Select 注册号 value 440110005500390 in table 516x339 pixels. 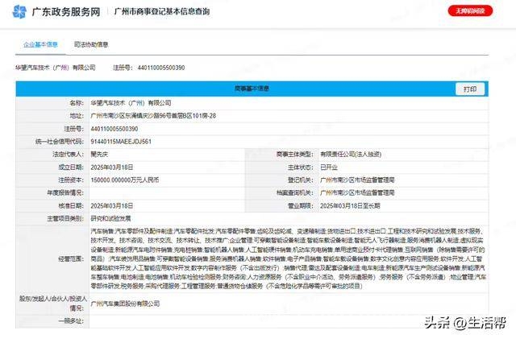click(114, 129)
